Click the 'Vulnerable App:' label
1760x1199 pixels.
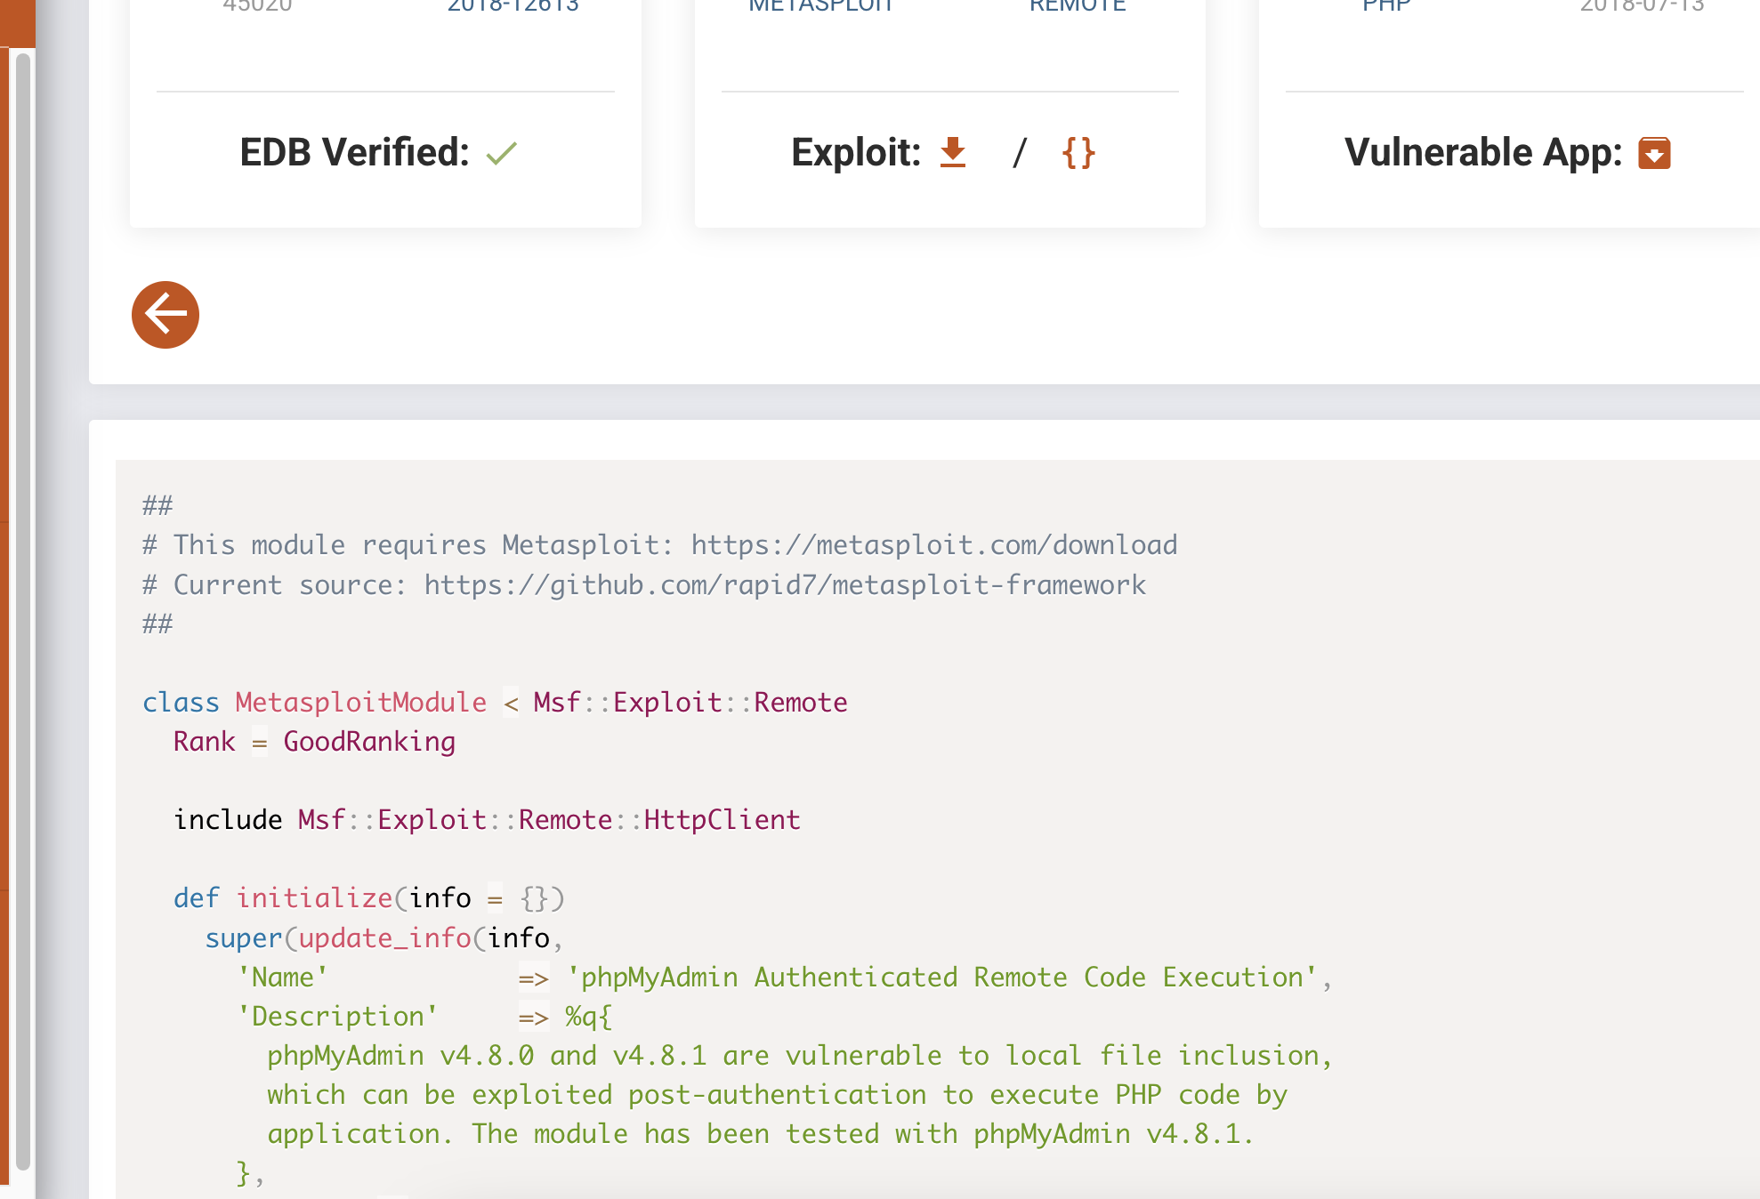point(1483,152)
